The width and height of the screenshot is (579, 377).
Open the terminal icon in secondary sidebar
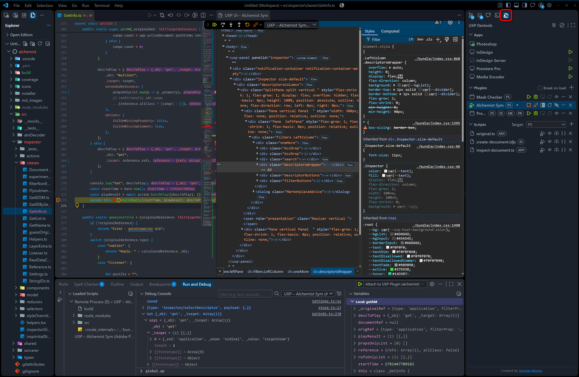tap(497, 15)
